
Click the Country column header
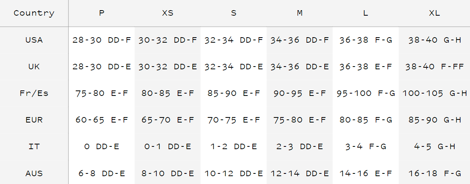pos(34,13)
